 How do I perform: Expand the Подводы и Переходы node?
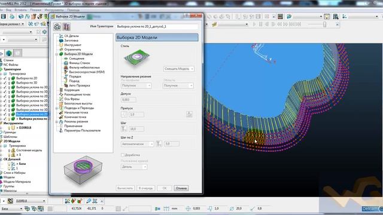tap(56, 108)
